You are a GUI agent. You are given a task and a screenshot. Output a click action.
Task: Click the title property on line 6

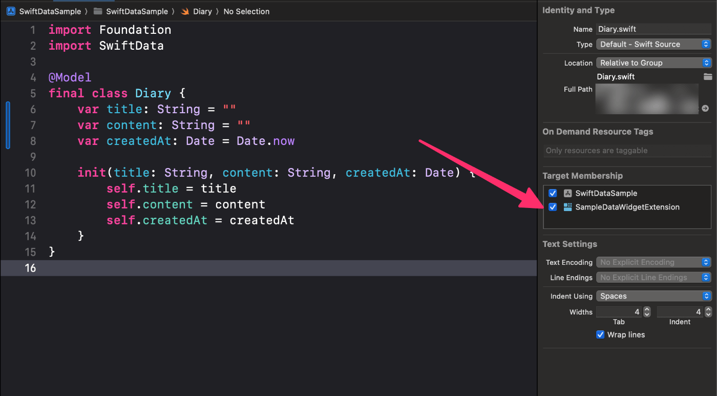tap(124, 109)
